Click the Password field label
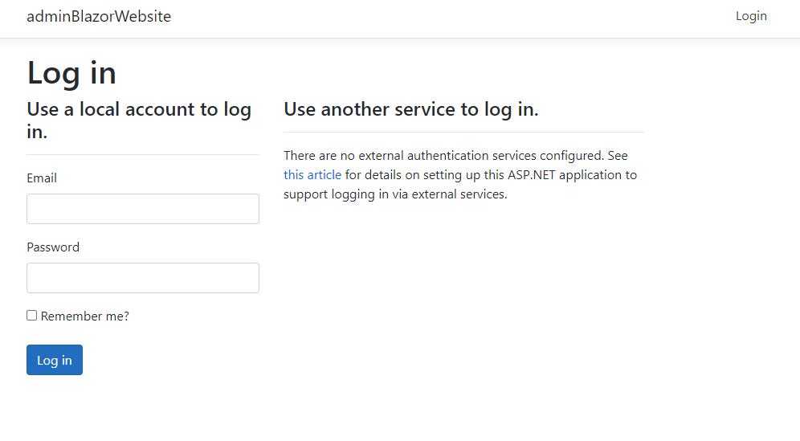This screenshot has height=441, width=800. pos(53,247)
